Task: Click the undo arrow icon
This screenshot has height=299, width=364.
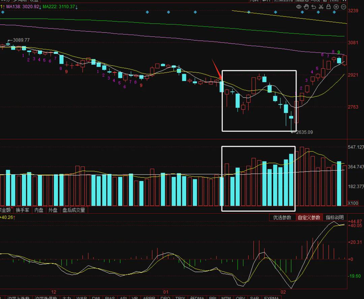Action: [314, 7]
